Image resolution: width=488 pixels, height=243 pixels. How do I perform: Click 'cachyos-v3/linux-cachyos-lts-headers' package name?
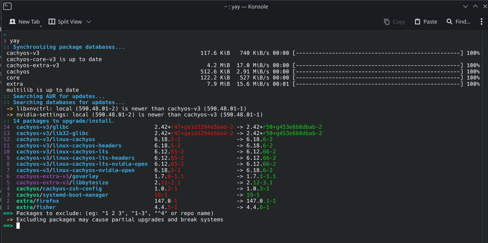tap(75, 158)
